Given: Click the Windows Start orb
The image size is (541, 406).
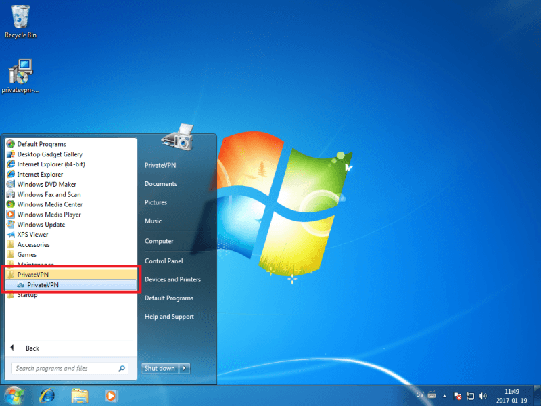Looking at the screenshot, I should click(x=14, y=395).
